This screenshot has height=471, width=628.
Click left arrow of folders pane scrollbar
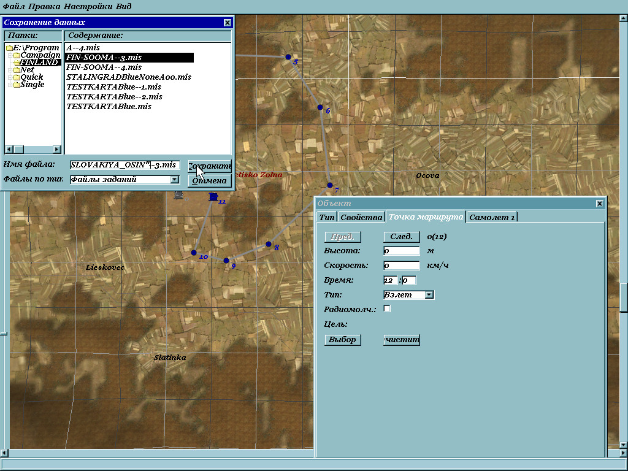9,150
